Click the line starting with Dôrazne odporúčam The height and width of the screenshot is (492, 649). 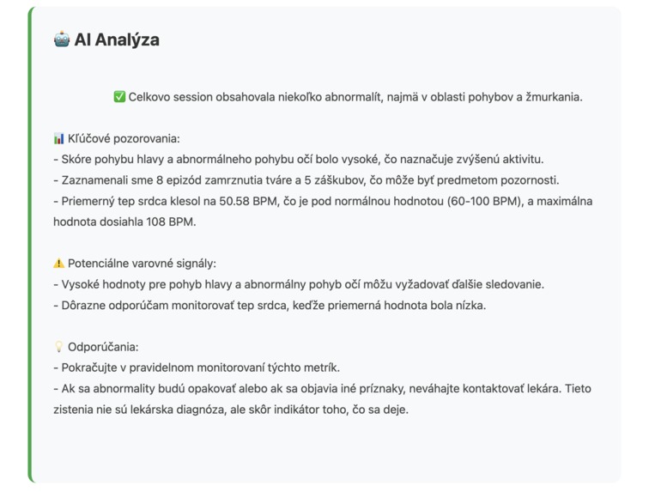[x=270, y=305]
